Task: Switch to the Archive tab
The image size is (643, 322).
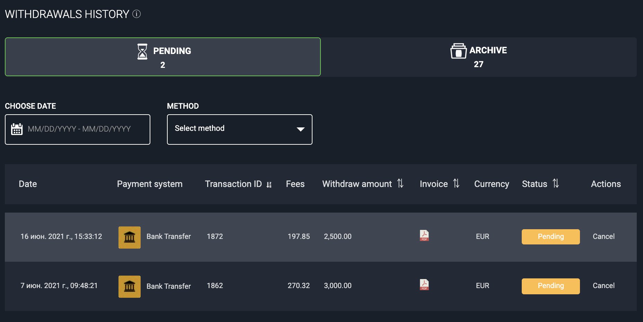Action: (x=478, y=57)
